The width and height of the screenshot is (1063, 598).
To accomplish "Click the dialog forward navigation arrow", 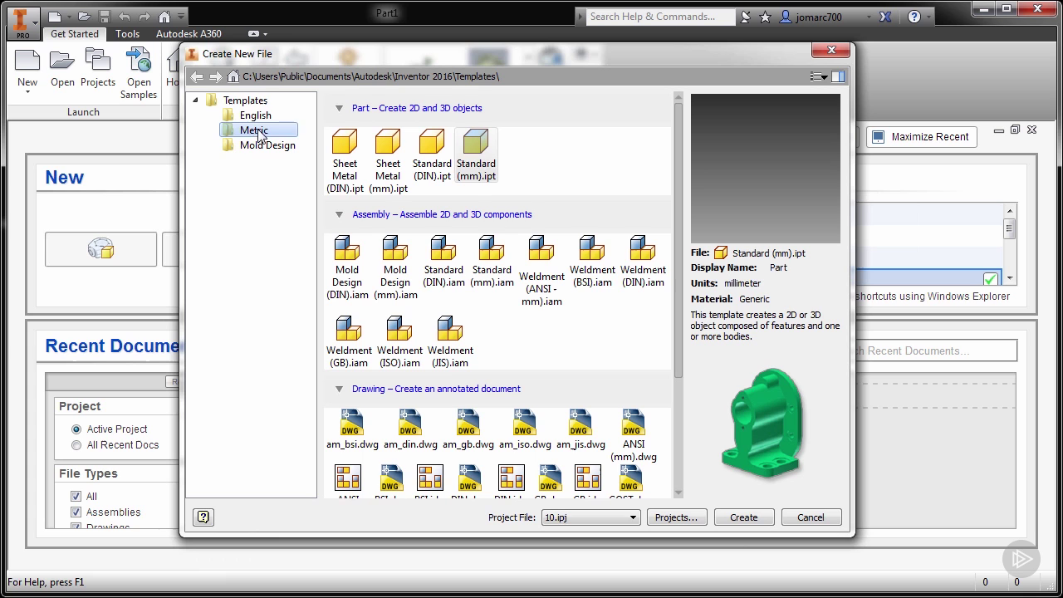I will point(216,76).
